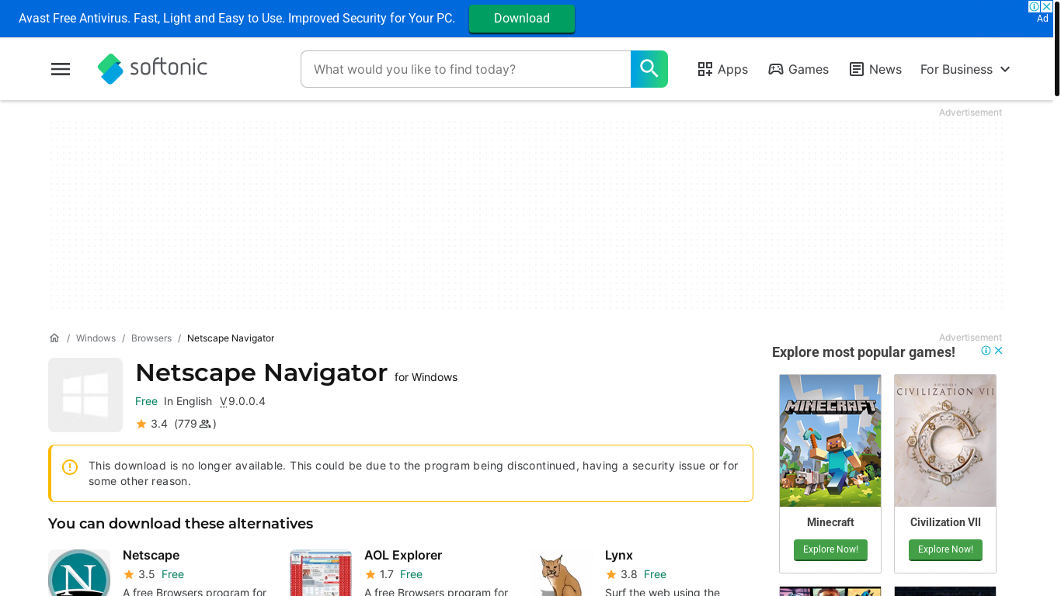Image resolution: width=1061 pixels, height=596 pixels.
Task: Click the Softonic logo
Action: [152, 69]
